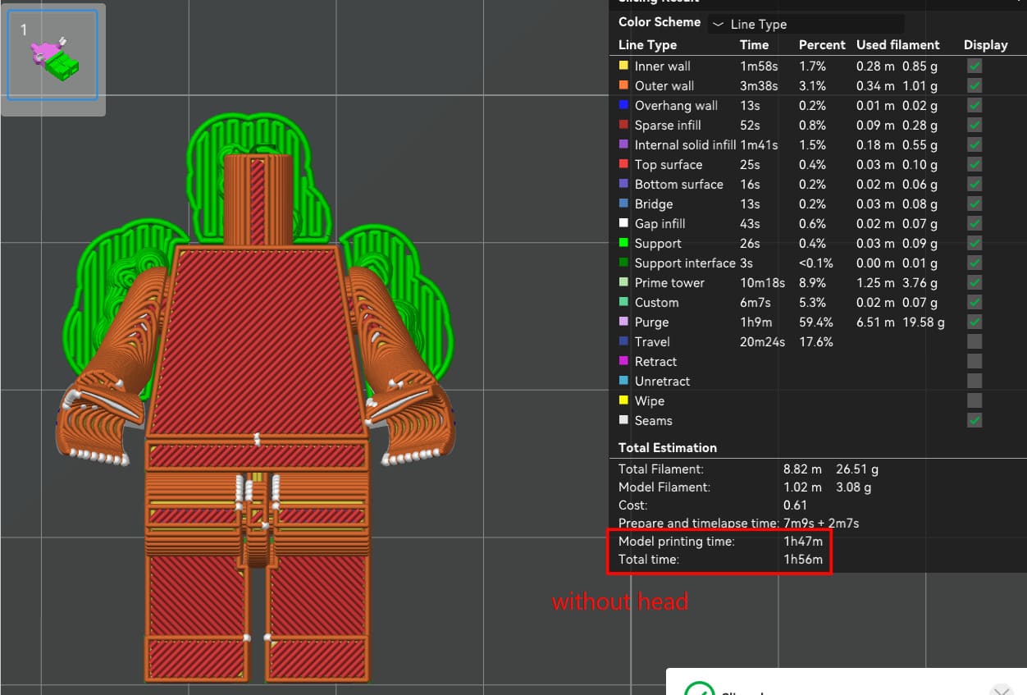This screenshot has width=1027, height=695.
Task: Hide Top surface lines with its checkbox
Action: point(975,164)
